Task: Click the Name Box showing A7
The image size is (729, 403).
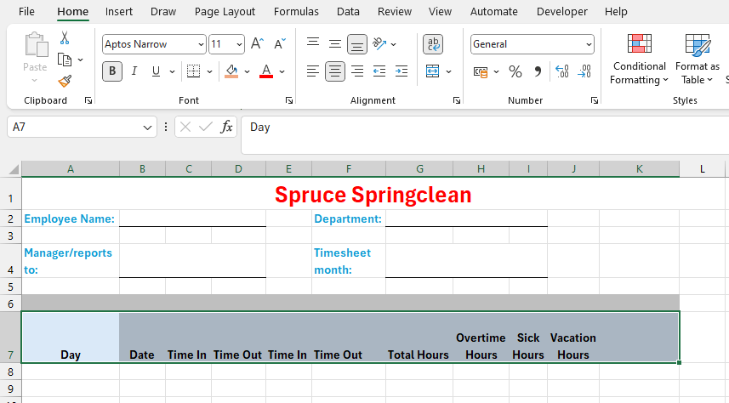Action: tap(72, 127)
